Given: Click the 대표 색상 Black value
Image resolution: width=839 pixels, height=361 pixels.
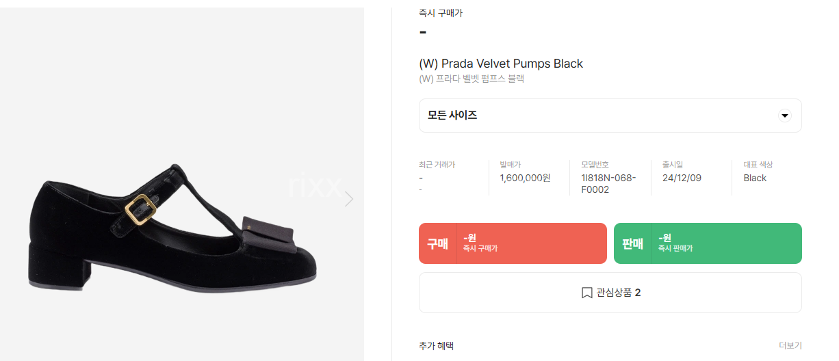Looking at the screenshot, I should (x=755, y=178).
